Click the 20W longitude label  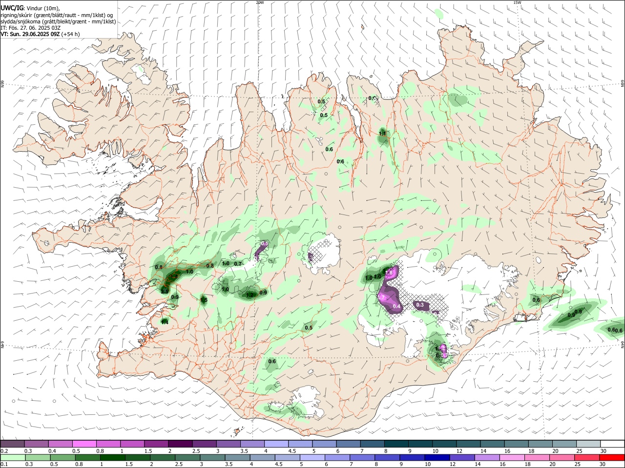coord(260,2)
